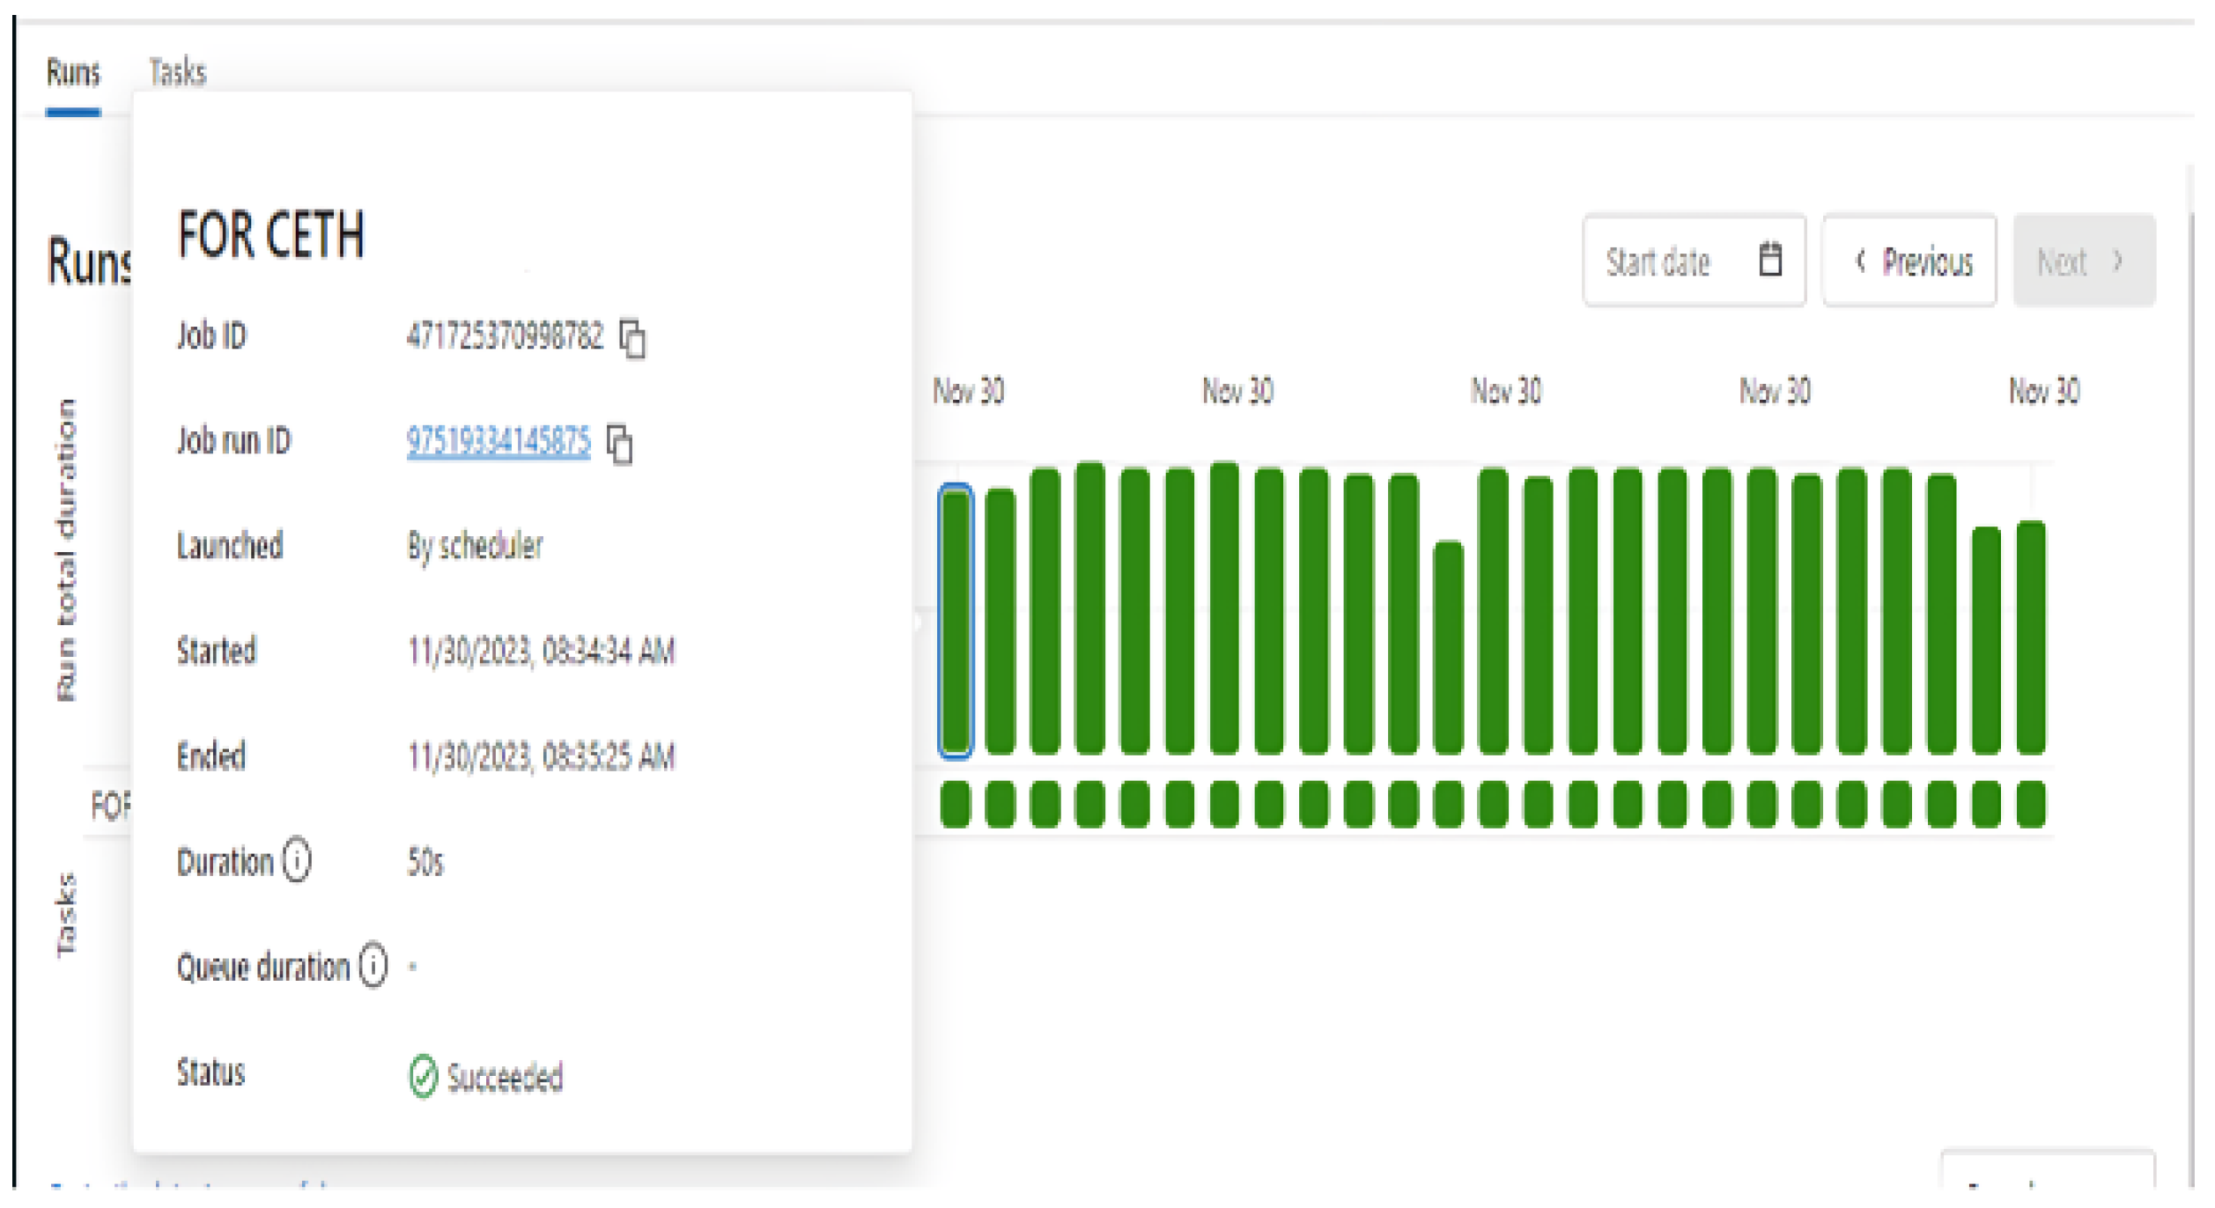Click the Succeeded status check icon
Image resolution: width=2215 pixels, height=1208 pixels.
click(x=423, y=1076)
